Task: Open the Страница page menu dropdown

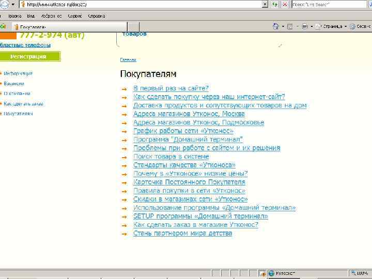Action: point(332,26)
